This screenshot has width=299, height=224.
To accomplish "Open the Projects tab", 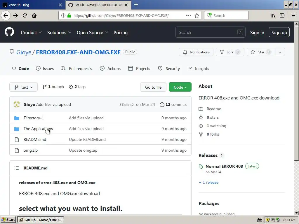I will point(139,69).
